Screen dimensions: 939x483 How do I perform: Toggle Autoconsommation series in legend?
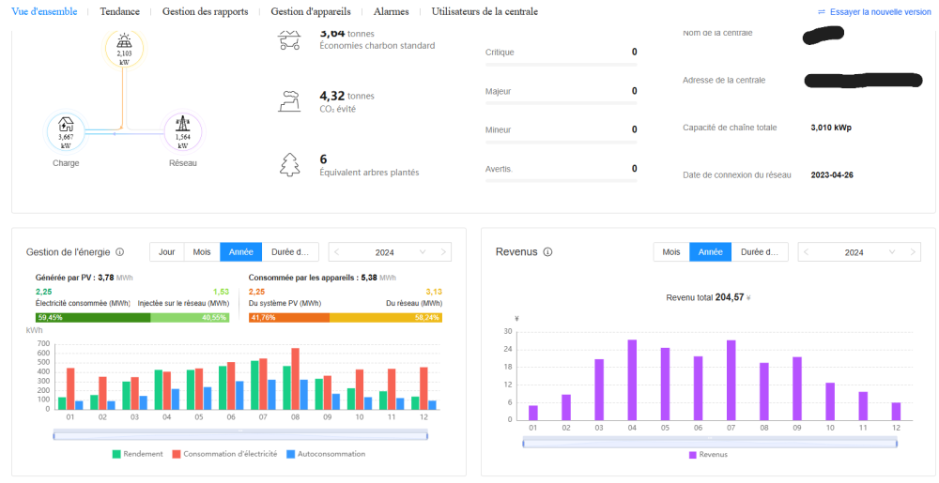pyautogui.click(x=325, y=454)
